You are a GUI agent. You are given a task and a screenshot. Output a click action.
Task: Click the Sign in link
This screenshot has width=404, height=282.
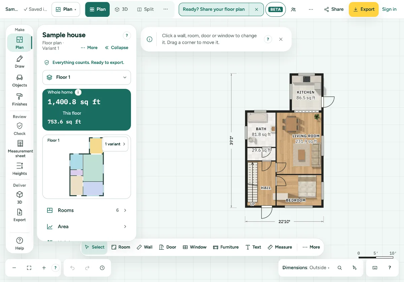tap(389, 9)
